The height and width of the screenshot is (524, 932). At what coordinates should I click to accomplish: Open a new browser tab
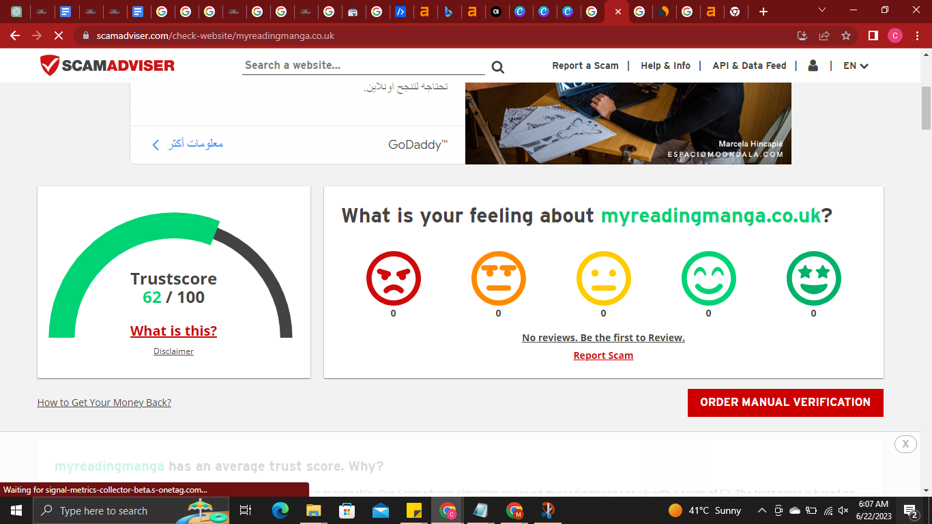(x=763, y=12)
